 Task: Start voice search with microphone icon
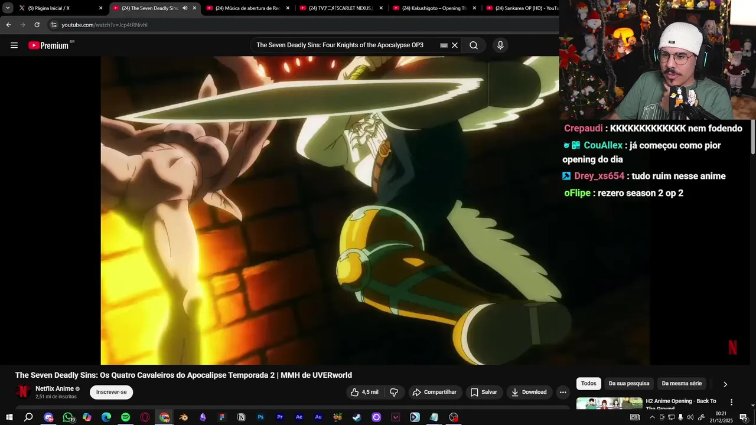(500, 45)
